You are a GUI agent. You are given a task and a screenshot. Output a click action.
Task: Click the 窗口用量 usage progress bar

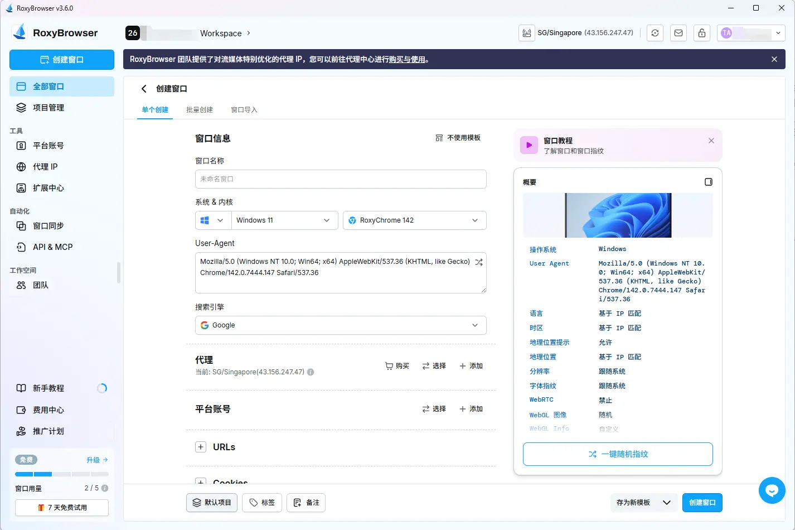pyautogui.click(x=61, y=474)
